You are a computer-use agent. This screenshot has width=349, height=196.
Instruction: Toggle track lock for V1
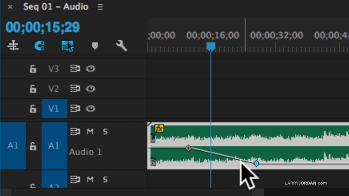[33, 109]
